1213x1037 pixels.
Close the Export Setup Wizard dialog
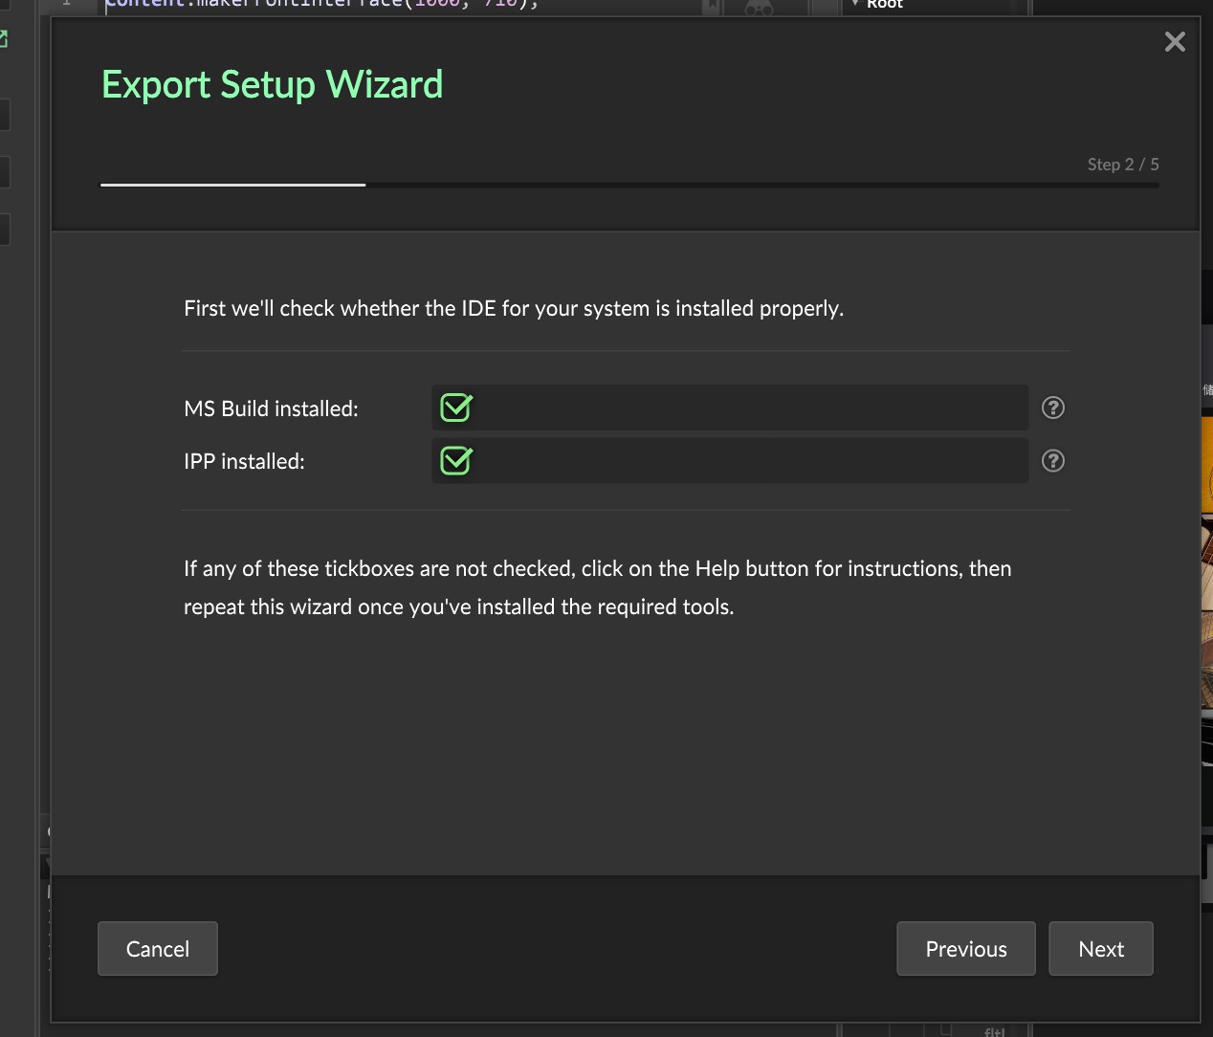[x=1175, y=42]
